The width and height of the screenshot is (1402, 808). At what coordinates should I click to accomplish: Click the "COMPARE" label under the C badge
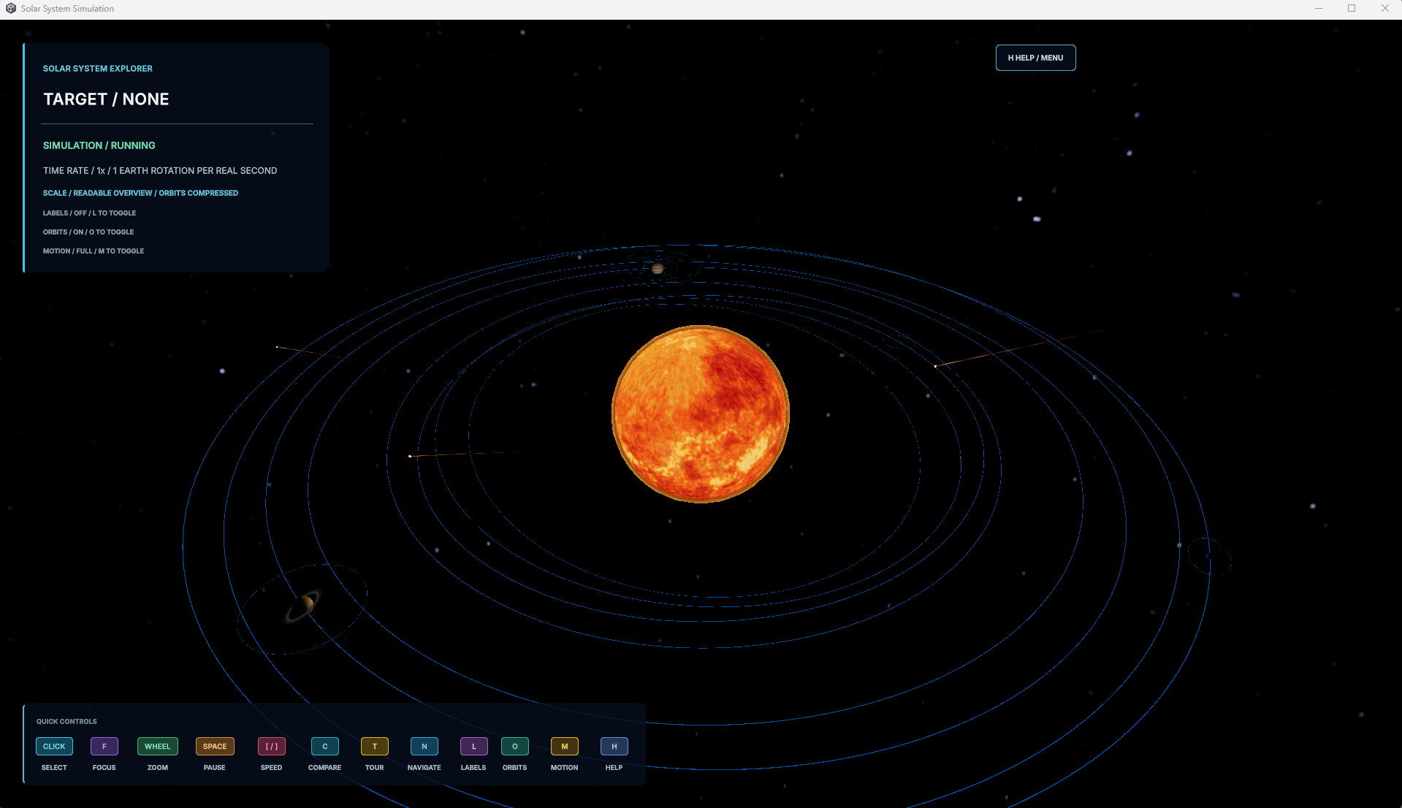(325, 767)
